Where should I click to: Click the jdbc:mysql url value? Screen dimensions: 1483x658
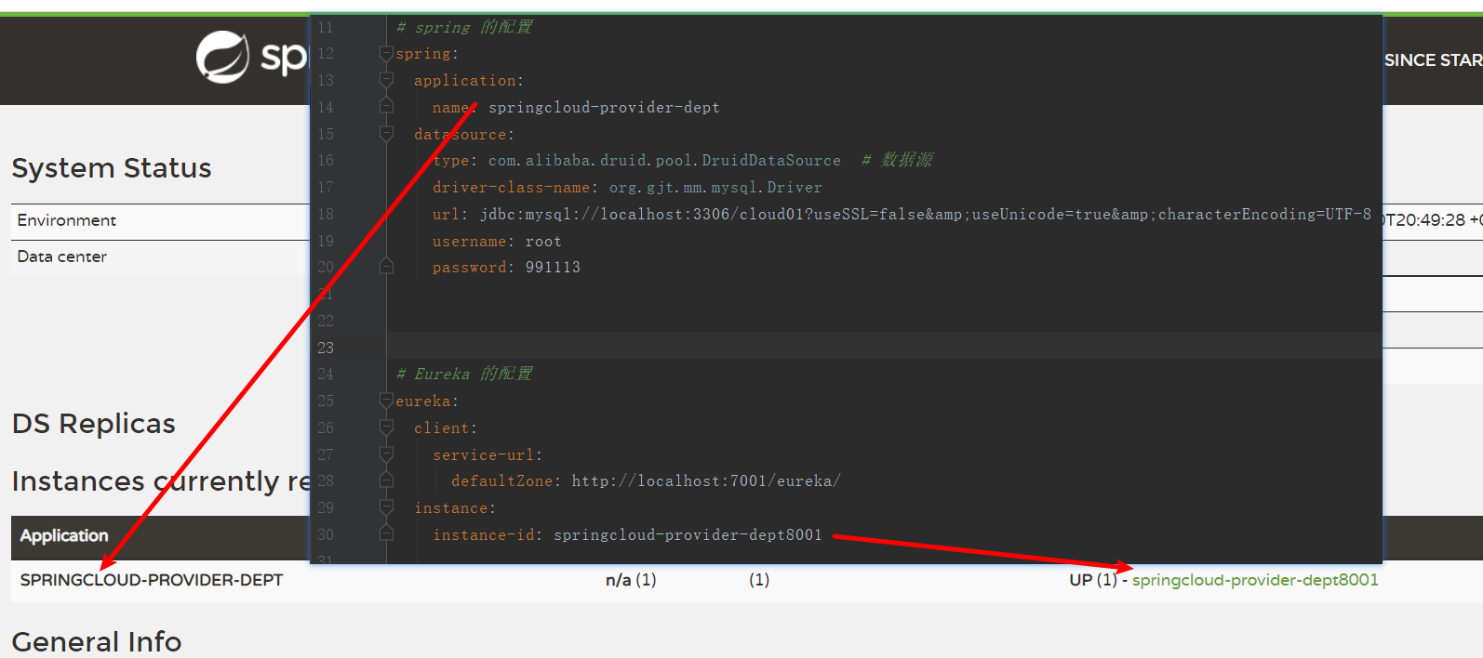pyautogui.click(x=926, y=215)
